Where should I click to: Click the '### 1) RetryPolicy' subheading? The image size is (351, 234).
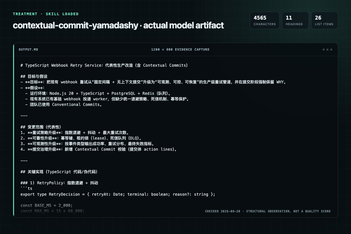59,183
